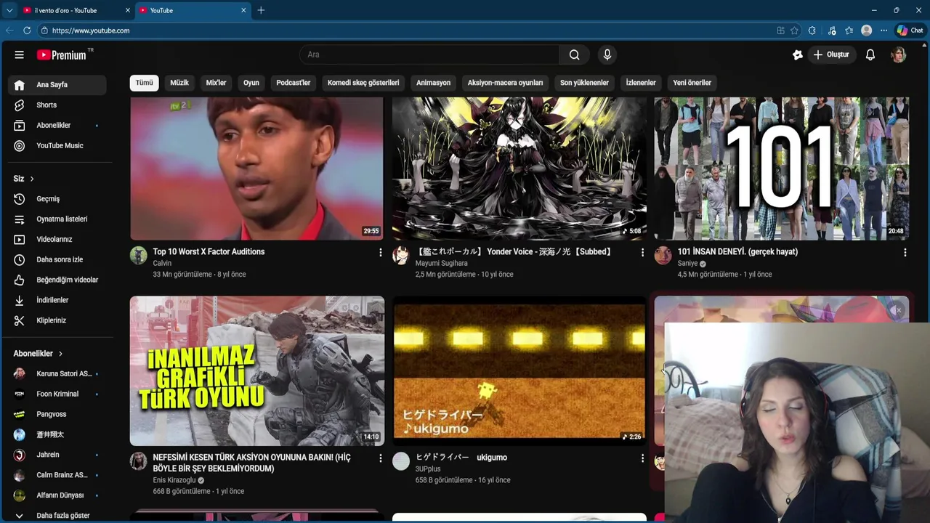The image size is (930, 523).
Task: Select the Animasyon filter chip
Action: point(433,83)
